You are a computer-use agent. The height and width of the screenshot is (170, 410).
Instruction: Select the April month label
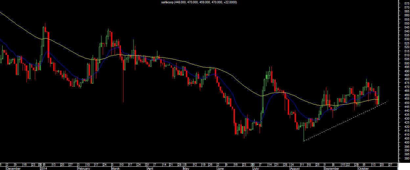[x=150, y=168]
